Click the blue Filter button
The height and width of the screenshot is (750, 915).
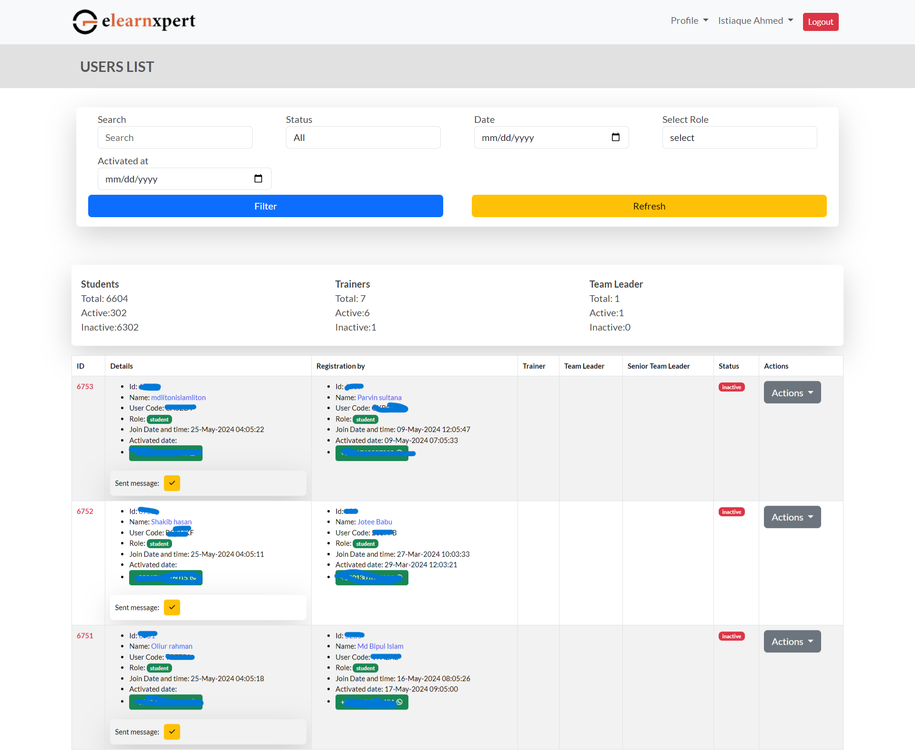tap(265, 206)
